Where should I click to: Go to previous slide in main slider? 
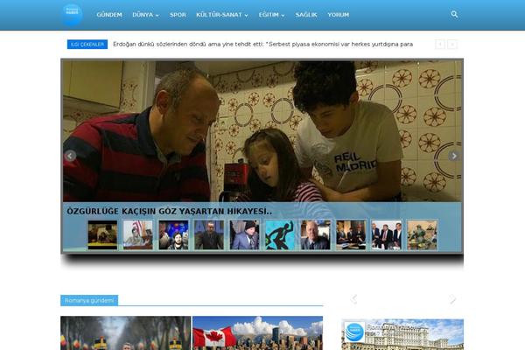[x=70, y=156]
